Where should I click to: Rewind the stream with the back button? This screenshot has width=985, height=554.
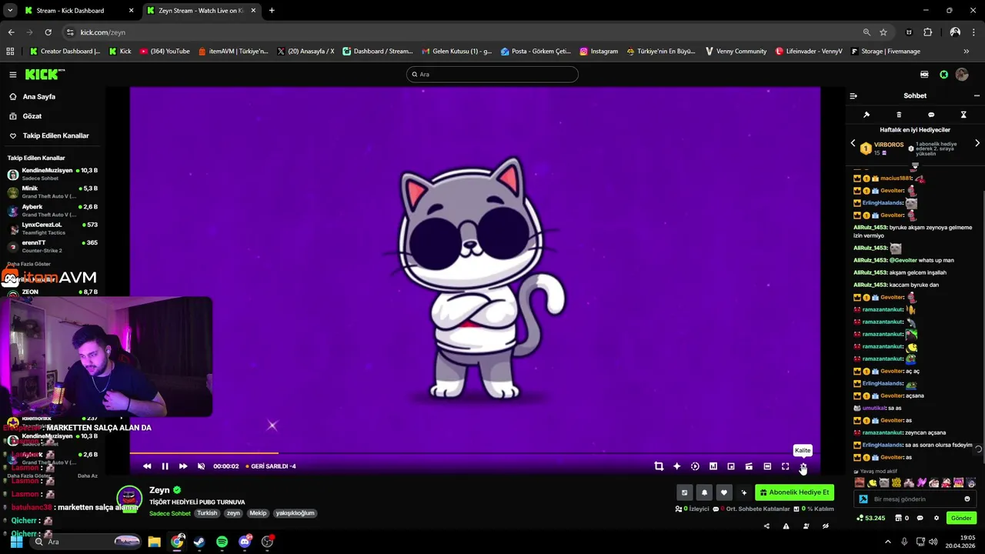147,466
